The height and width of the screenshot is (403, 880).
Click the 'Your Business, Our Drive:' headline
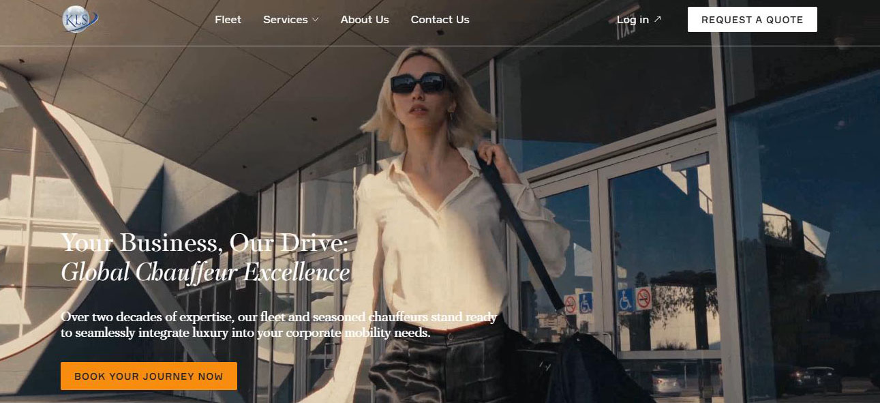point(204,243)
